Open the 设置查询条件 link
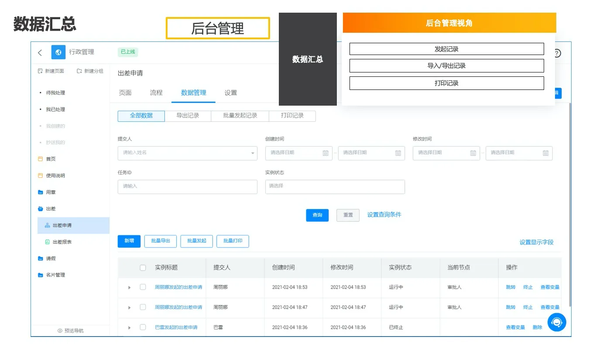 tap(384, 215)
